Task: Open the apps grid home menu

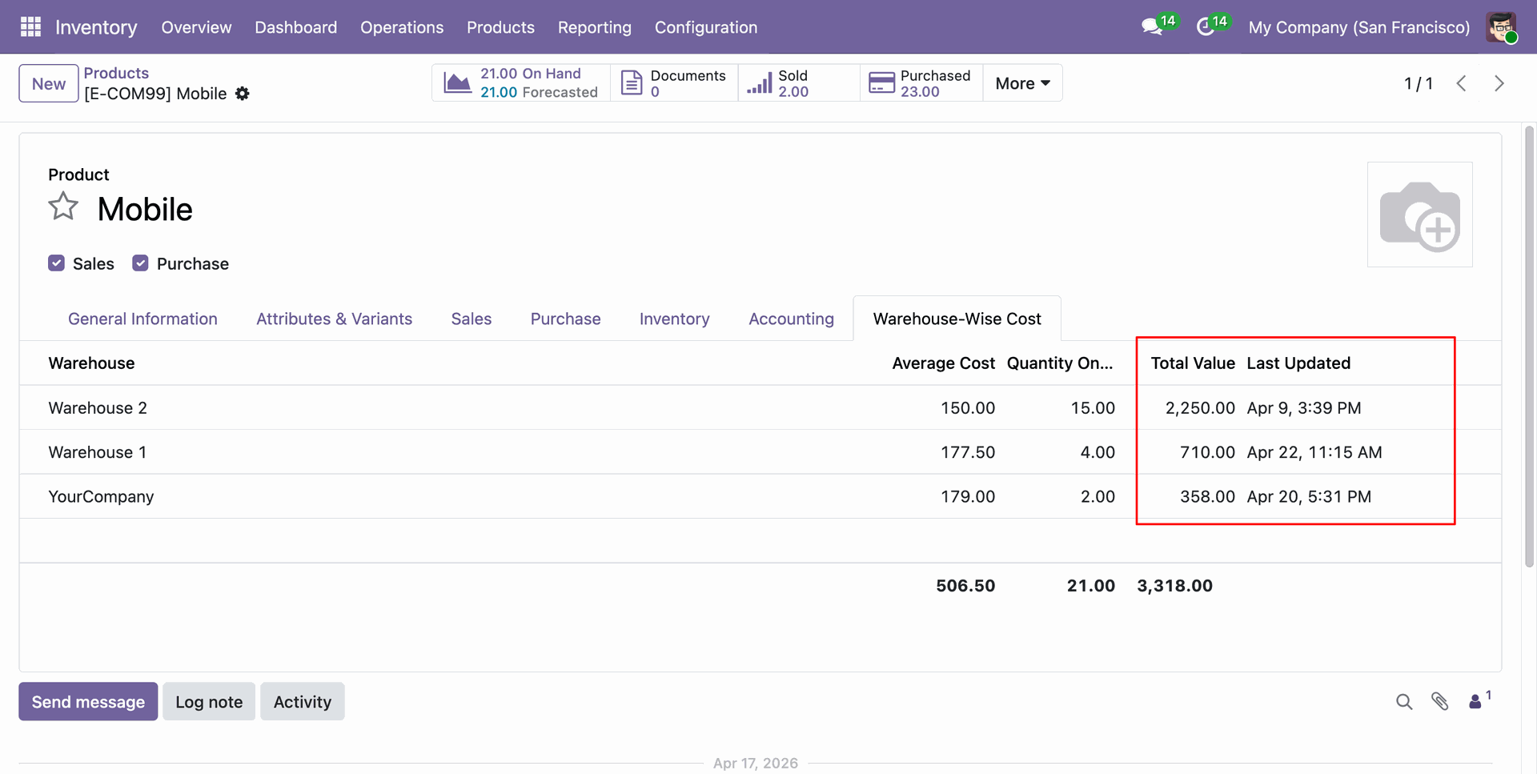Action: (x=30, y=27)
